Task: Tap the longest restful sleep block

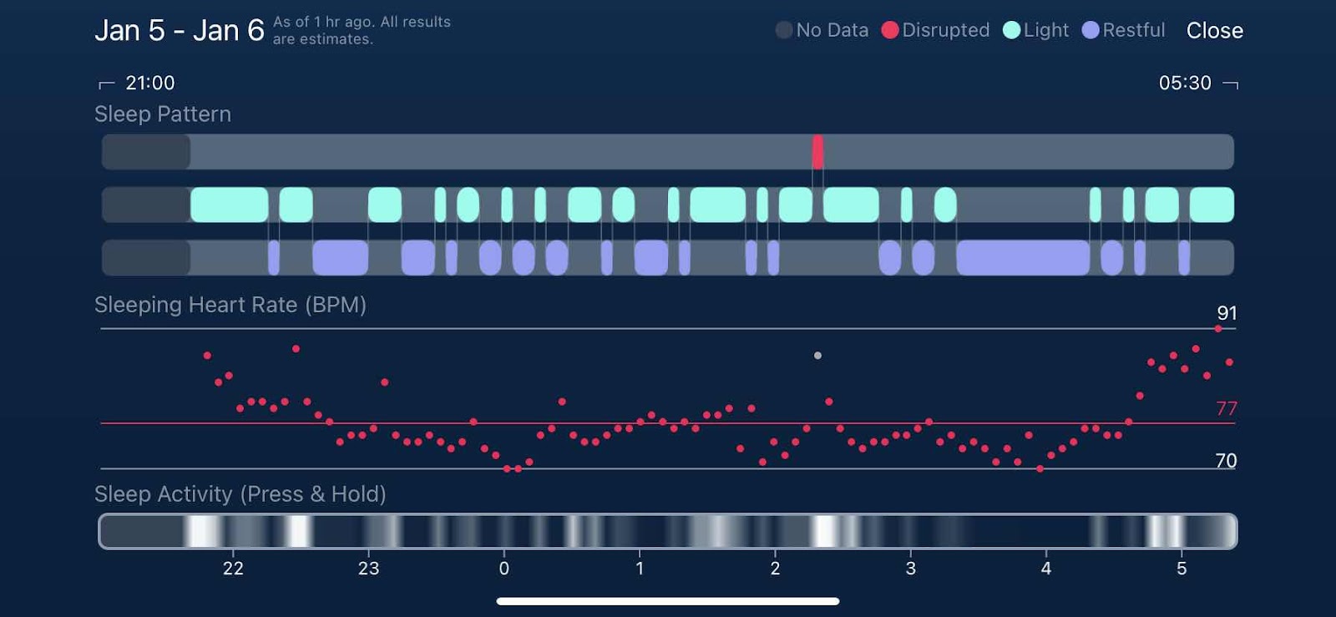Action: [x=1023, y=257]
